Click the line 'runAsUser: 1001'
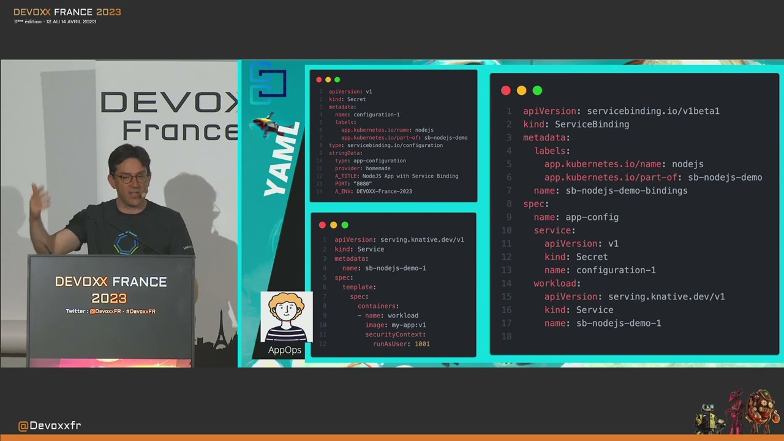Image resolution: width=784 pixels, height=441 pixels. pos(401,344)
